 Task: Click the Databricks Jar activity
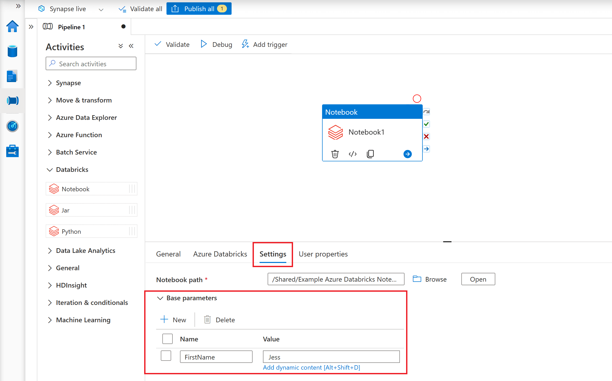tap(91, 210)
